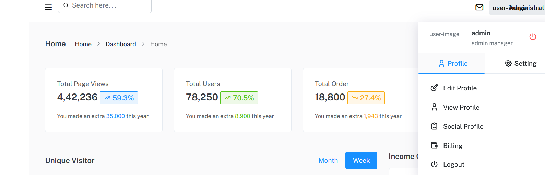Toggle the hamburger sidebar menu icon
Screen dimensions: 545x175
pyautogui.click(x=48, y=7)
